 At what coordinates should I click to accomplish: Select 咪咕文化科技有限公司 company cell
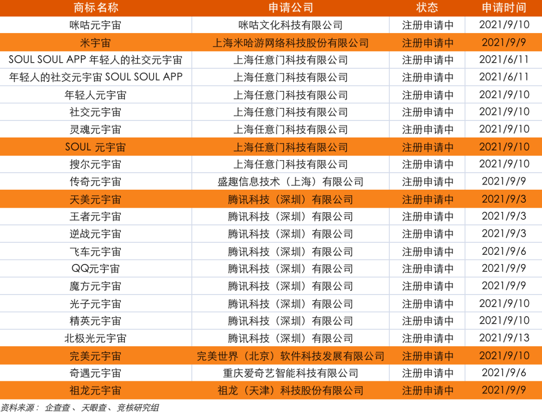click(291, 25)
